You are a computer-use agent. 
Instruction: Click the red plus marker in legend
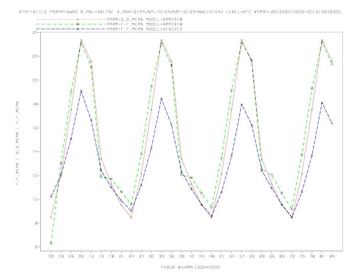(x=78, y=19)
